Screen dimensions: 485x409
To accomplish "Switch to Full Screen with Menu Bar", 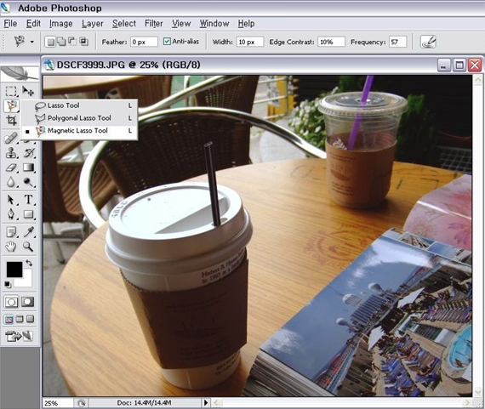I will pos(20,319).
